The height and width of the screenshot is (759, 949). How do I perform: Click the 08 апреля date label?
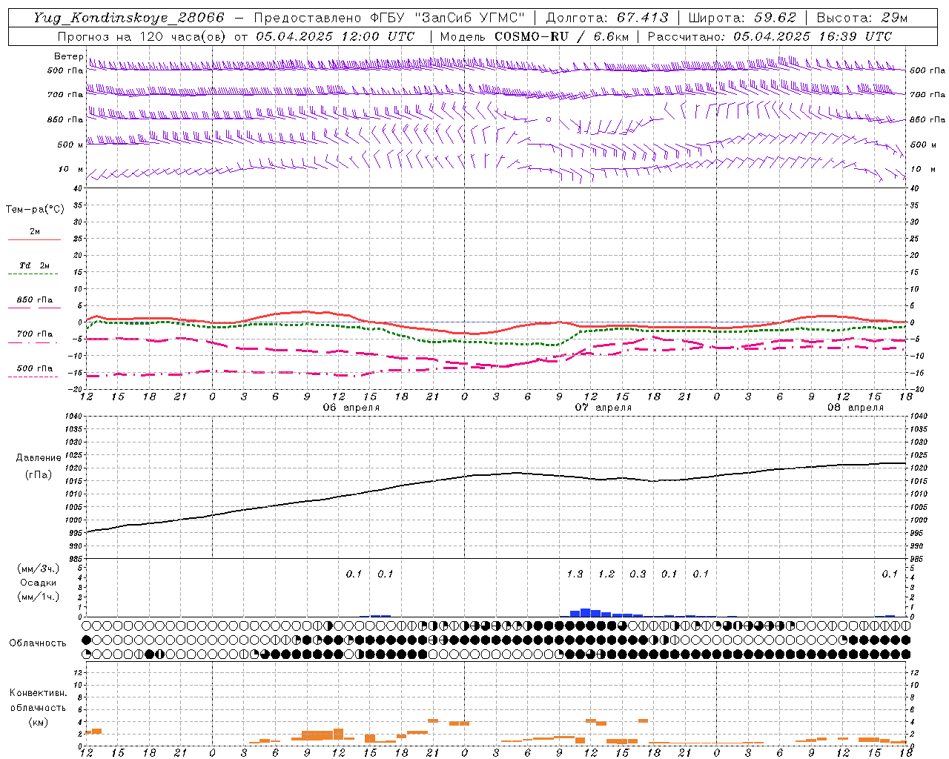tap(856, 408)
